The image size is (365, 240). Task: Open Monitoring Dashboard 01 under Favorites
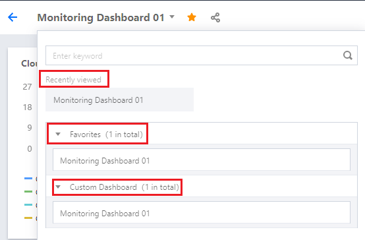pyautogui.click(x=202, y=160)
